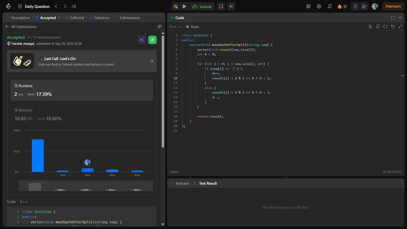Open the layout manager icon

(308, 6)
